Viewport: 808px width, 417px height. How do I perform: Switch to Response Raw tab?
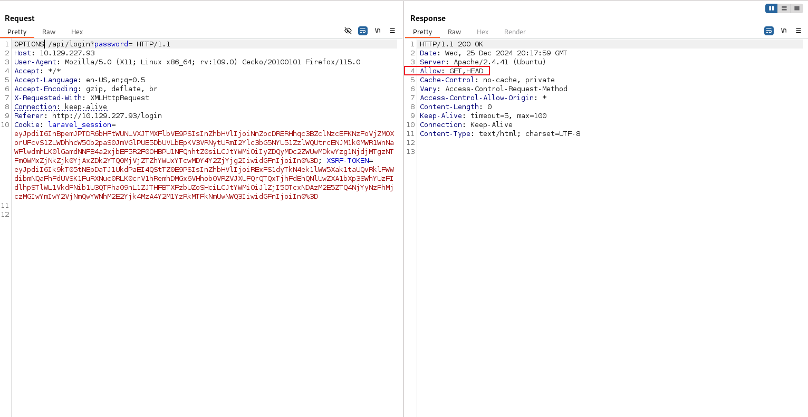click(454, 32)
